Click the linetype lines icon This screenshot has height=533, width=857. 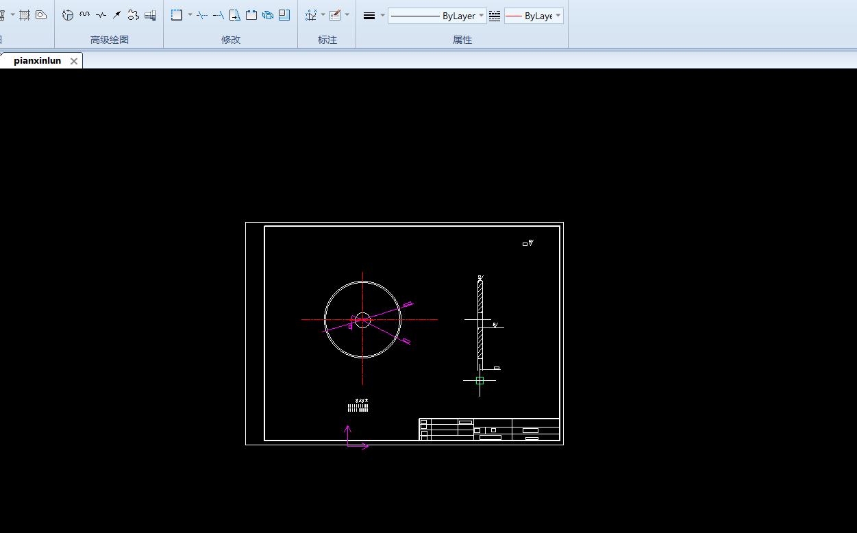pyautogui.click(x=495, y=16)
